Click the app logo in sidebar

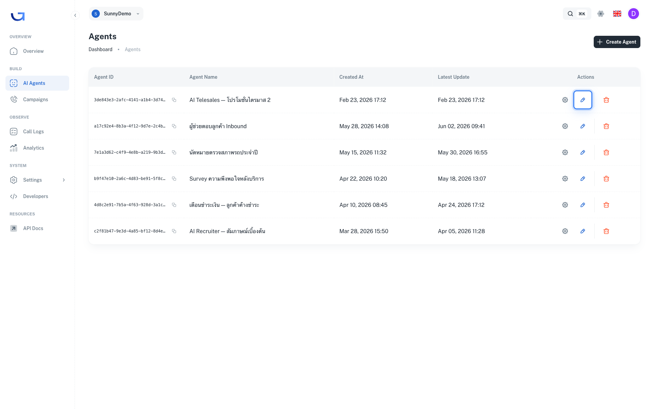[18, 16]
